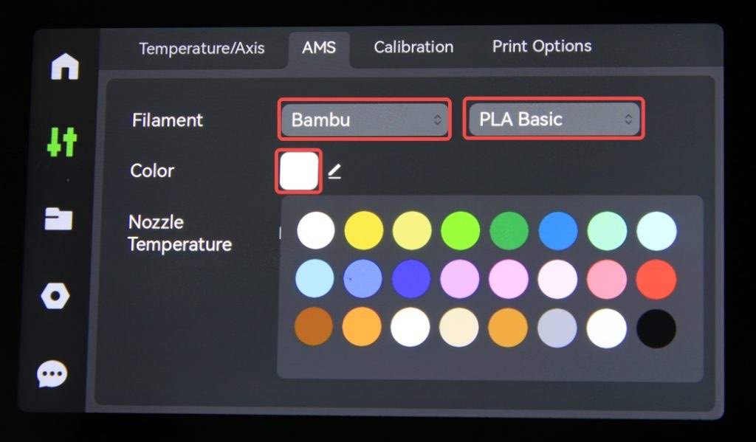Screen dimensions: 756x442
Task: Switch to Print Options tab
Action: [x=542, y=46]
